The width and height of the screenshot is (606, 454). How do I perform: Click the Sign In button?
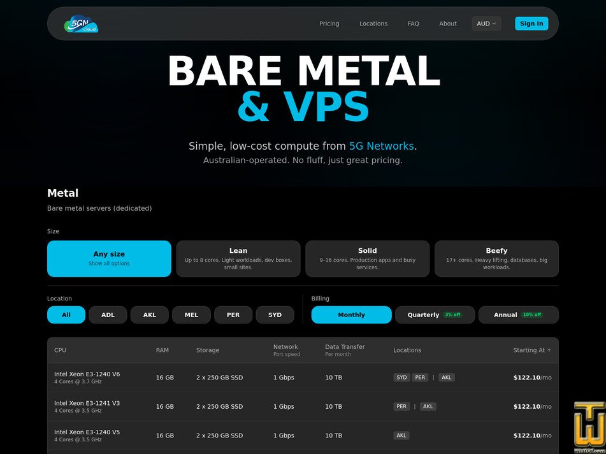click(x=531, y=24)
